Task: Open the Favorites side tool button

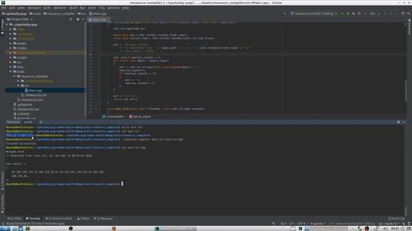Action: coord(3,205)
